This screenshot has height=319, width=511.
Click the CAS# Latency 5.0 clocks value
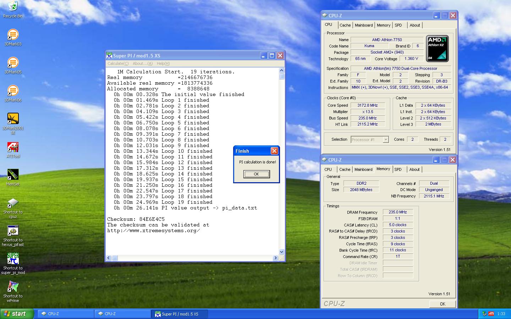398,225
